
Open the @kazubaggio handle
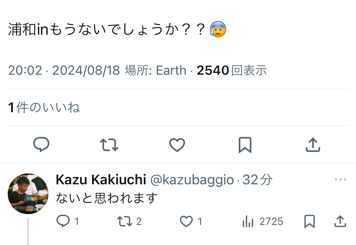(192, 180)
